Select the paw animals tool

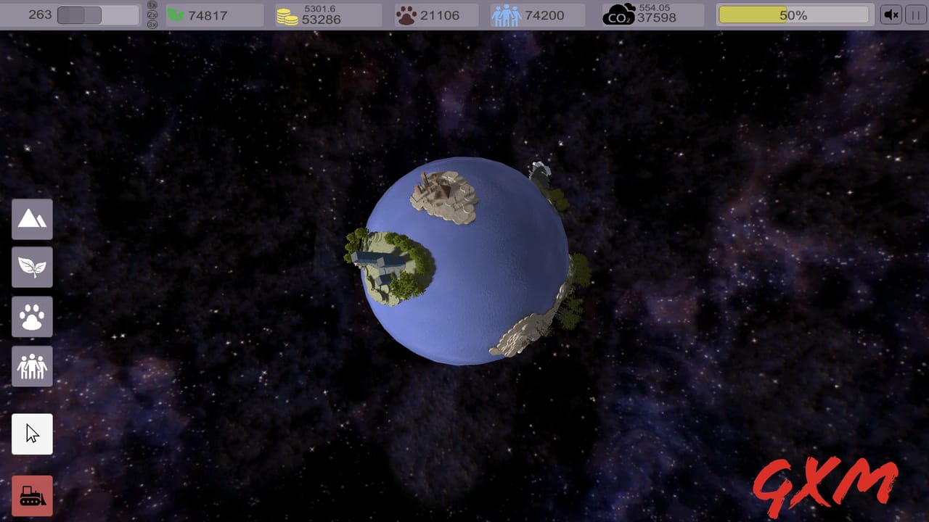point(32,316)
